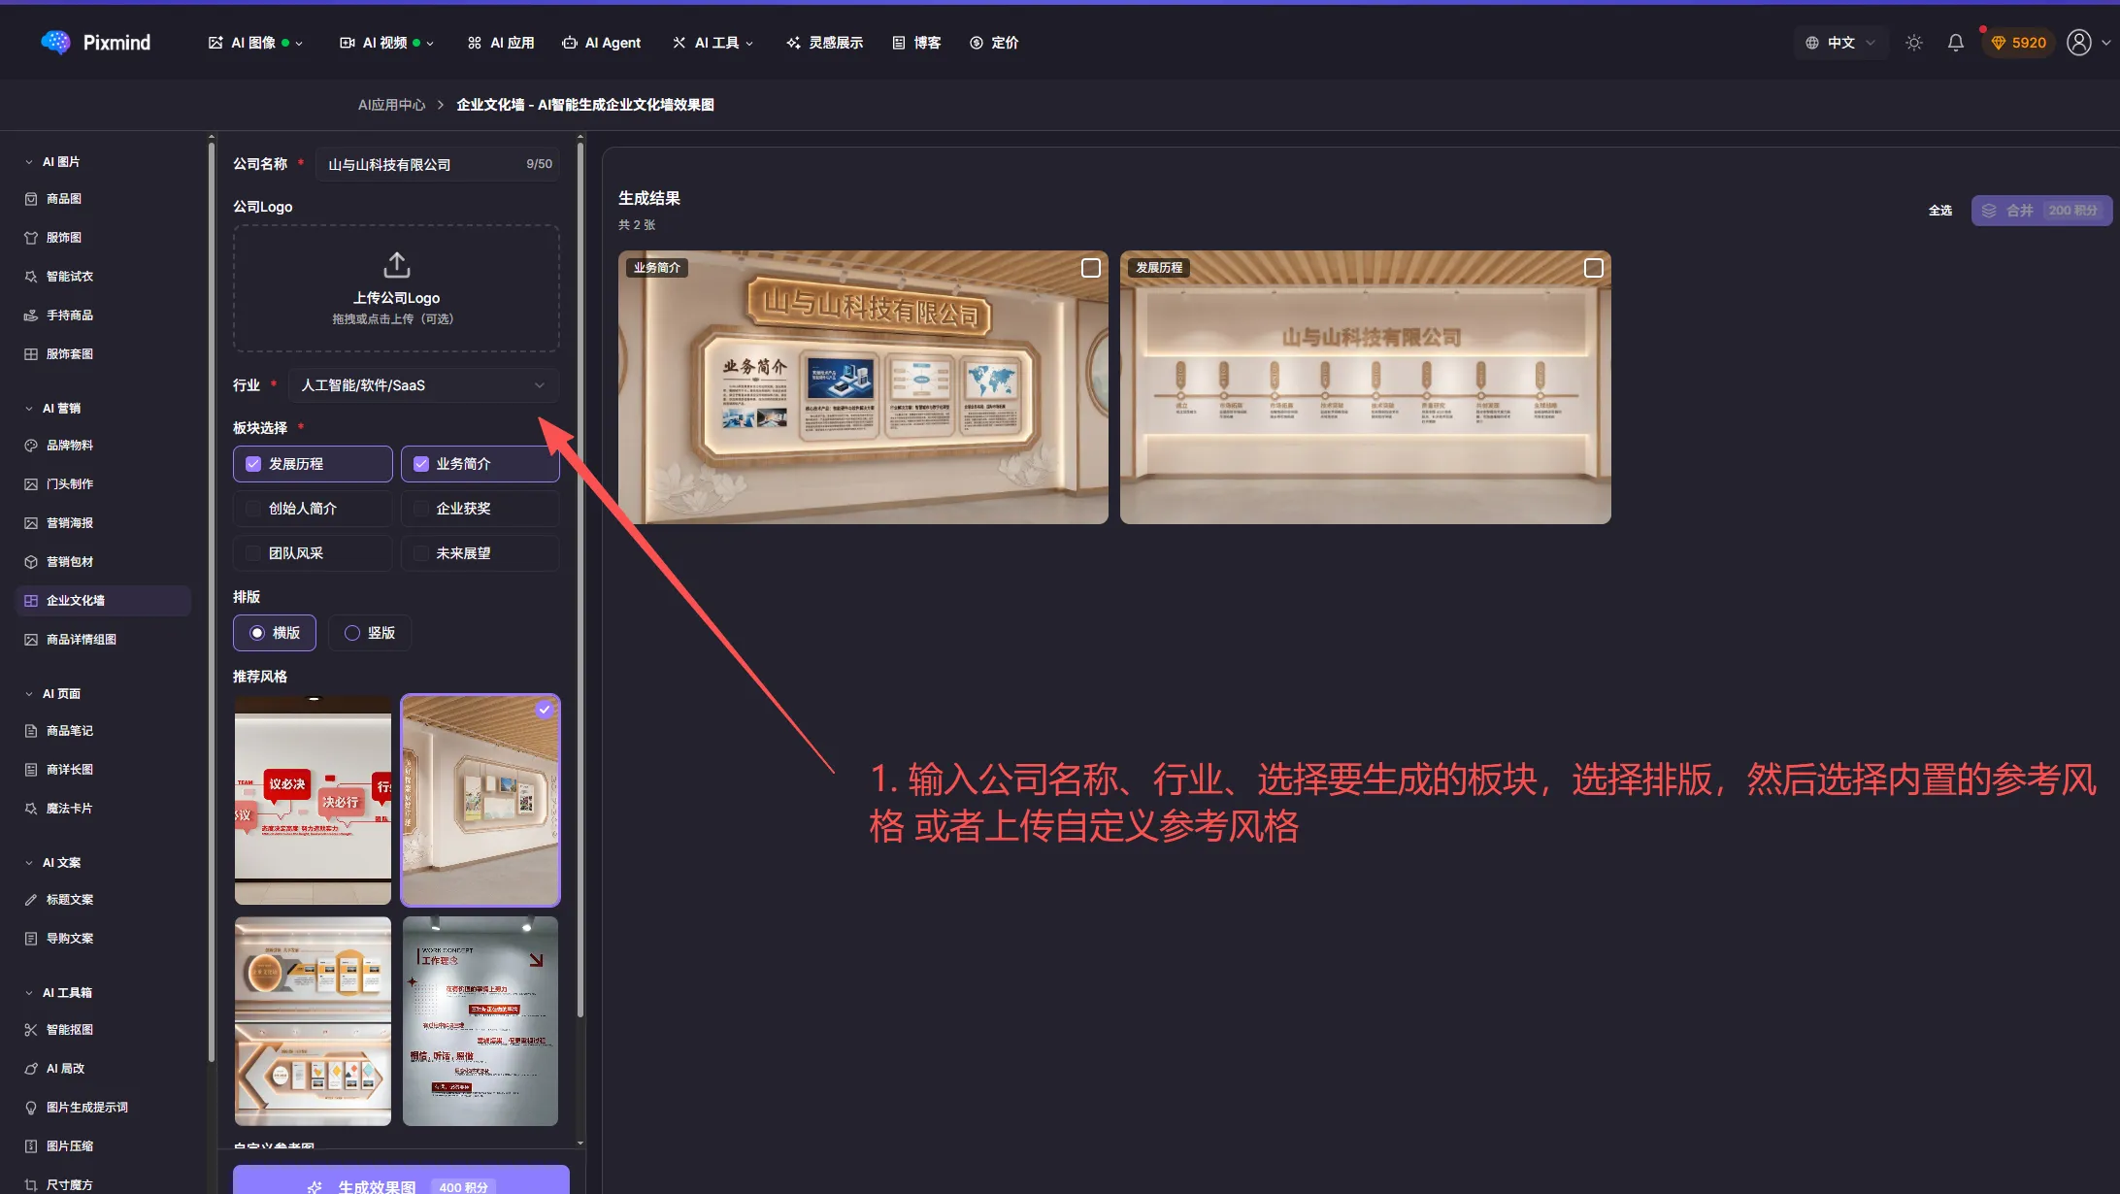Viewport: 2120px width, 1194px height.
Task: Open 营销包材 sidebar item
Action: tap(70, 562)
